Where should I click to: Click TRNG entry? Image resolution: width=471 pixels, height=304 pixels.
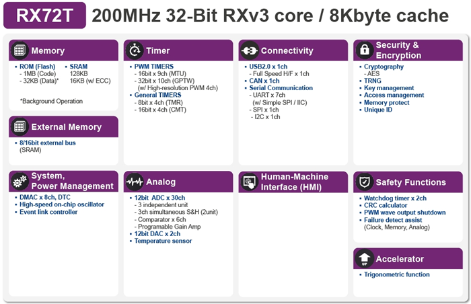[x=373, y=81]
